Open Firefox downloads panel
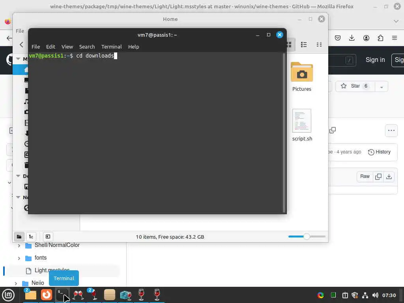 352,38
